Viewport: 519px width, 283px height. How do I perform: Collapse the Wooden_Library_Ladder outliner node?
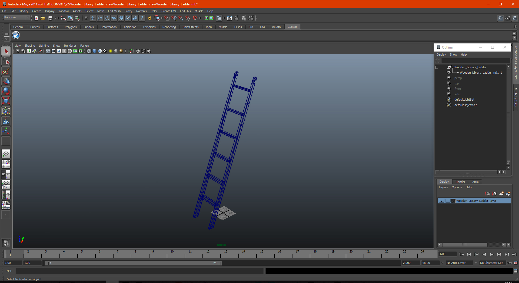point(437,67)
